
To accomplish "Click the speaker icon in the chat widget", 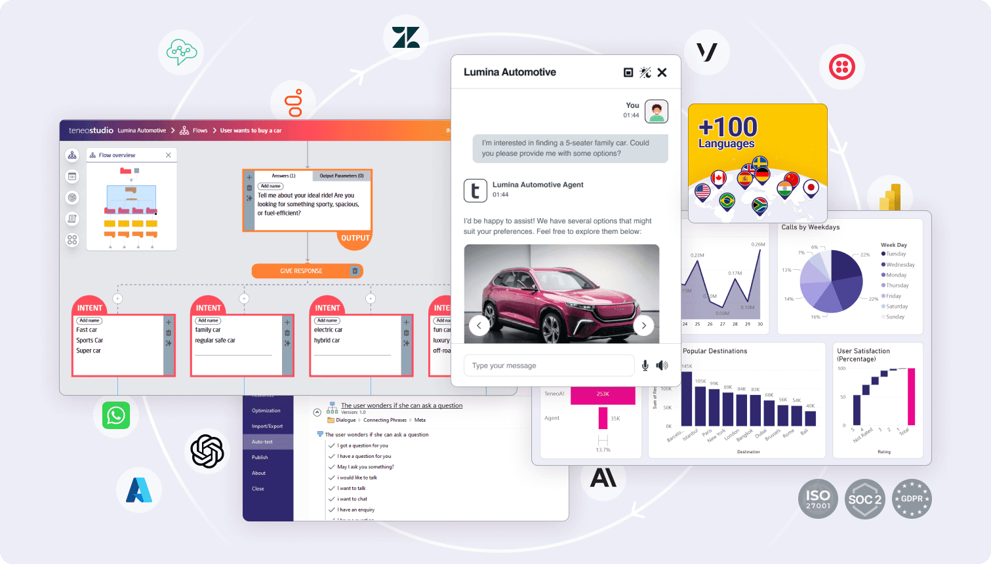I will click(x=662, y=366).
